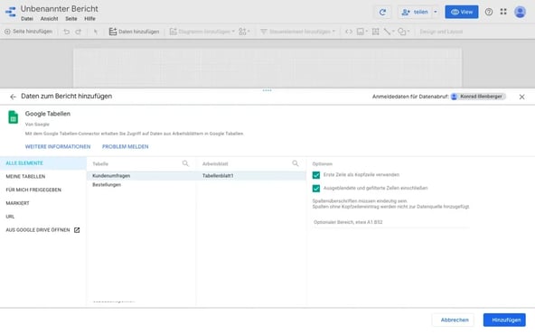This screenshot has height=334, width=535.
Task: Click the undo arrow in toolbar
Action: point(67,32)
